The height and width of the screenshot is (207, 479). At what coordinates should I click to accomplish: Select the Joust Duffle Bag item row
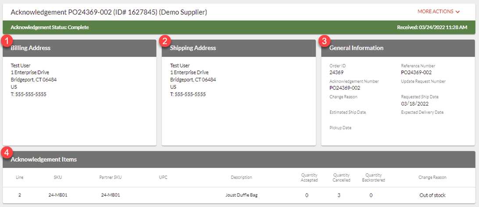click(x=242, y=195)
